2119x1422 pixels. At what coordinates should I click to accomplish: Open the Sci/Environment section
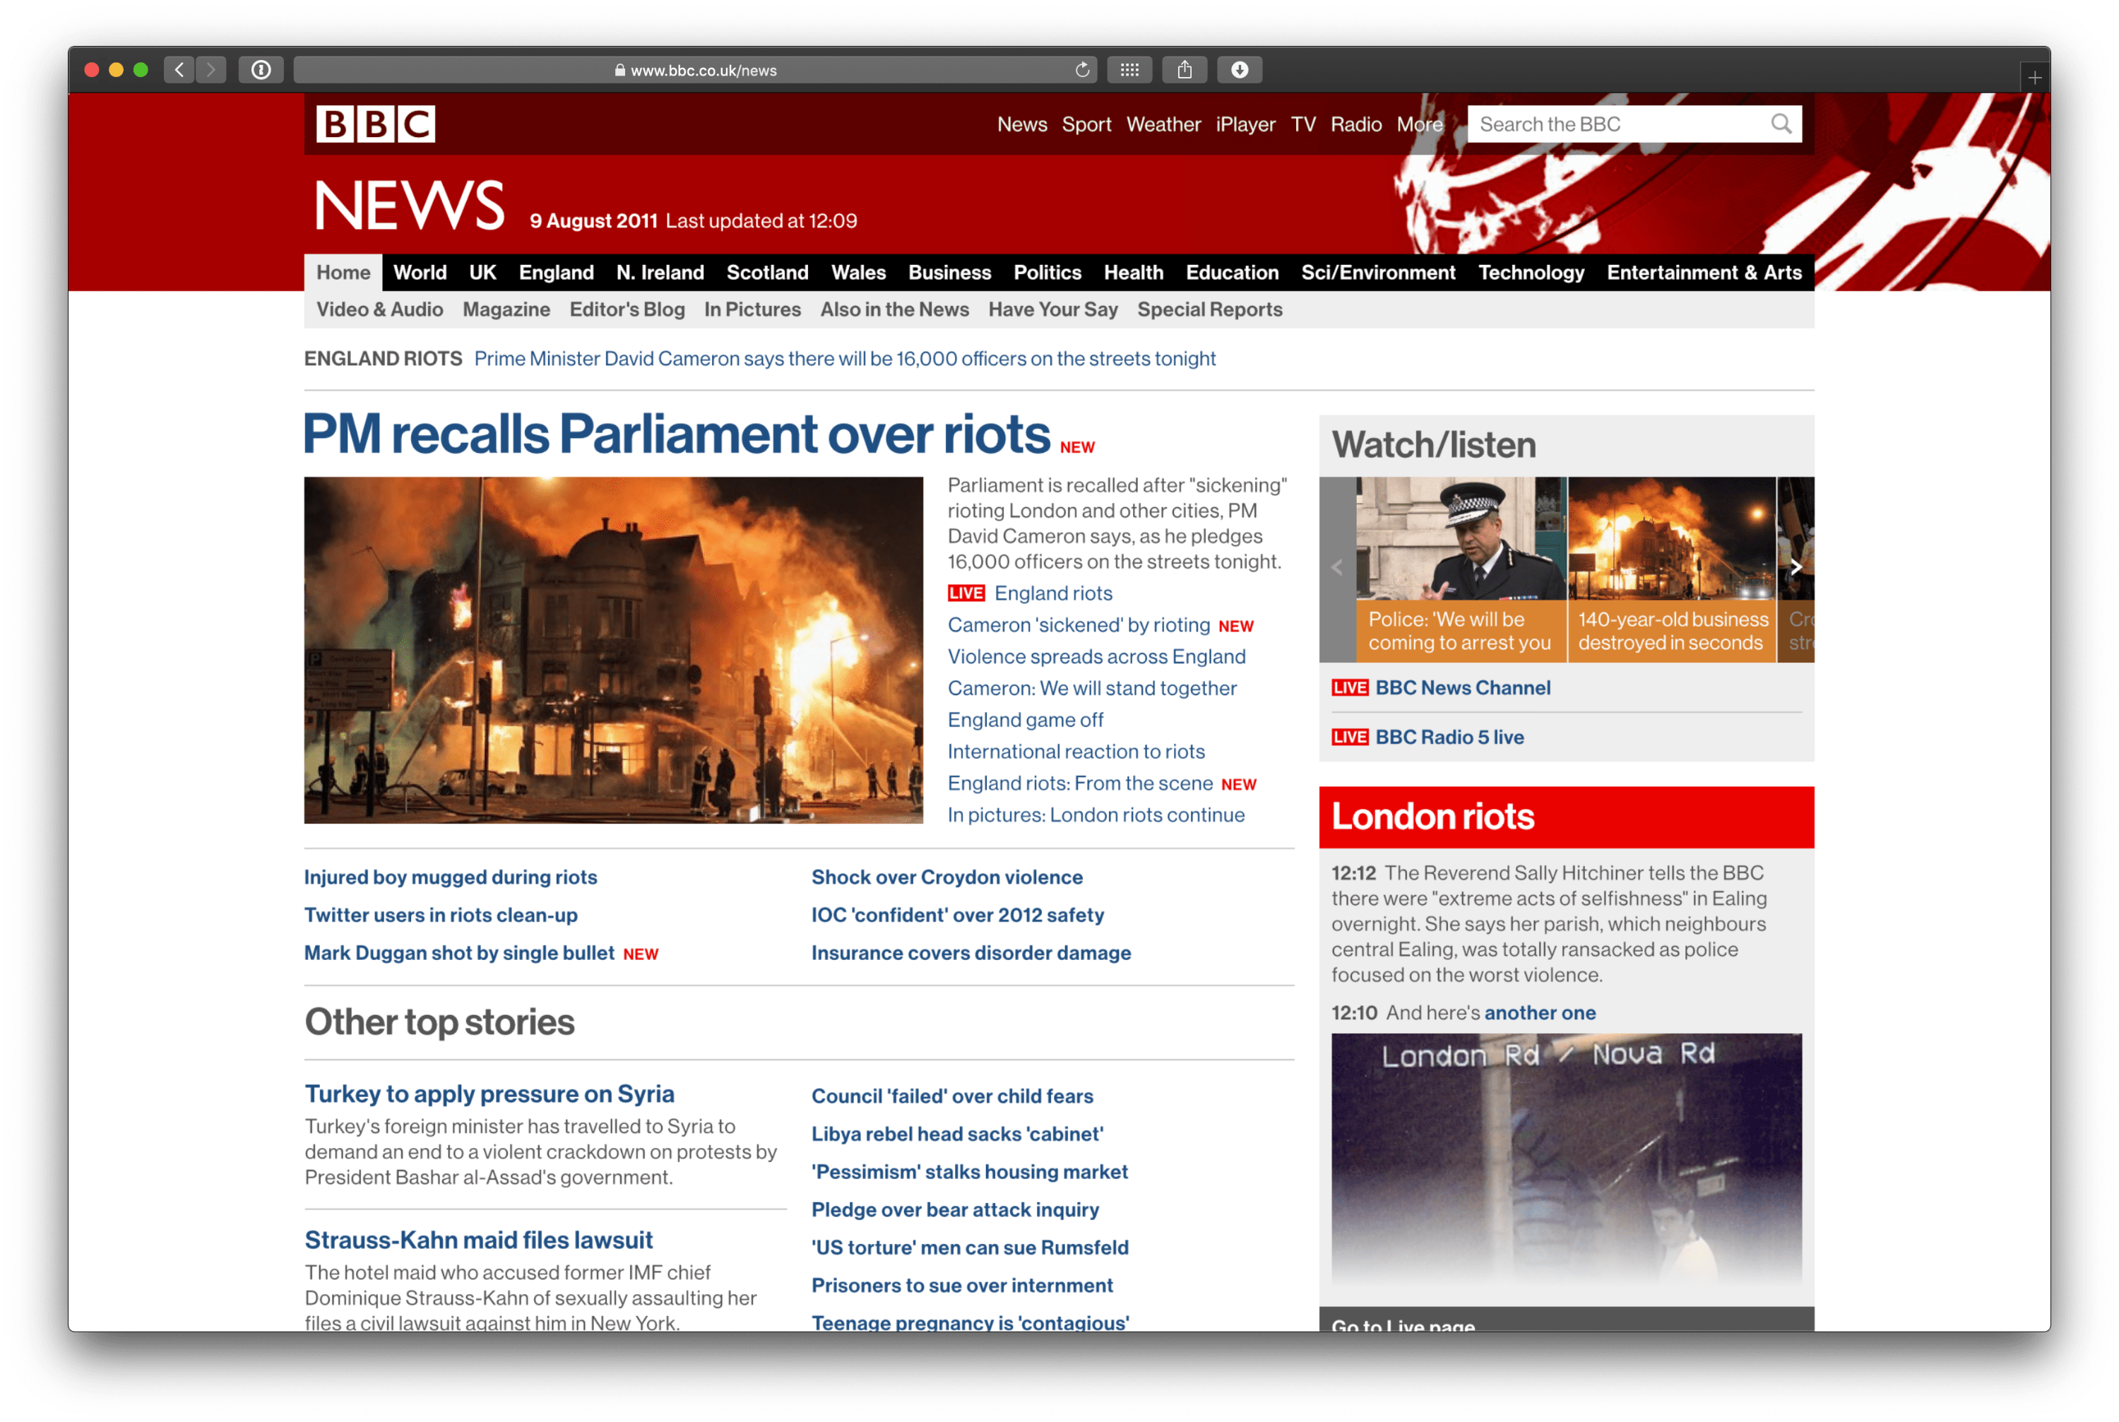point(1377,272)
